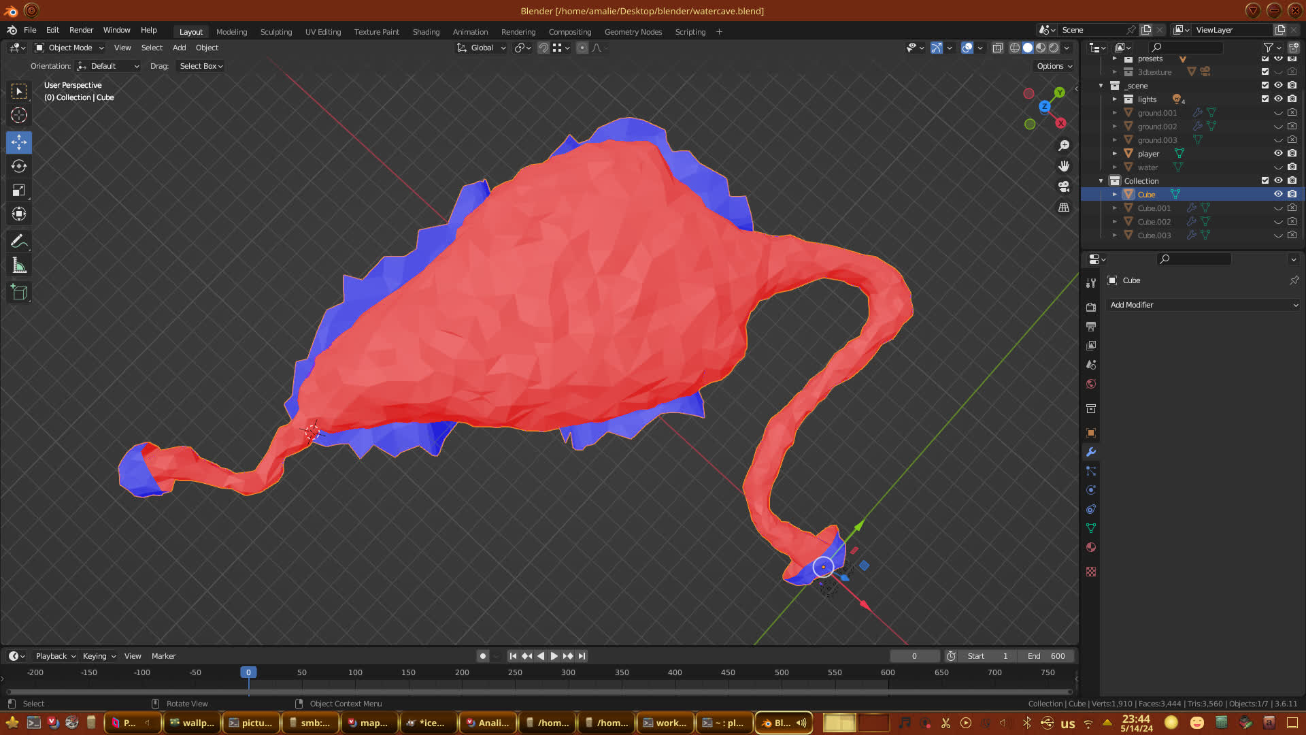This screenshot has height=735, width=1306.
Task: Choose the Add Cube tool
Action: coord(19,293)
